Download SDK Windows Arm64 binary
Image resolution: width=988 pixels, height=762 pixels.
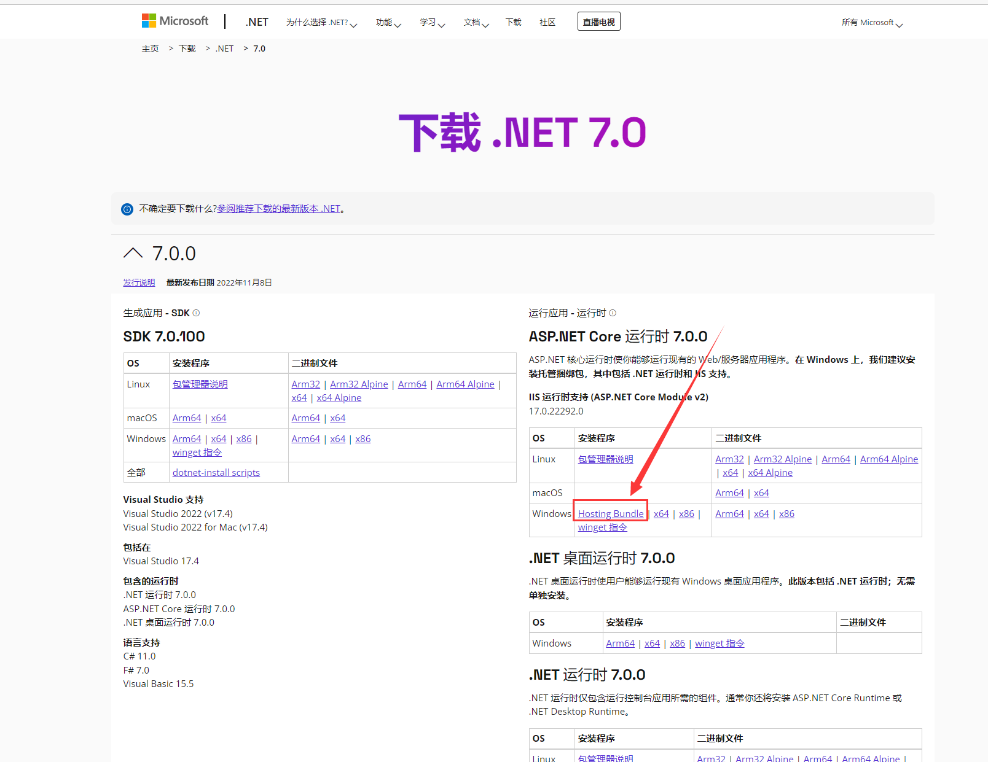pos(306,439)
